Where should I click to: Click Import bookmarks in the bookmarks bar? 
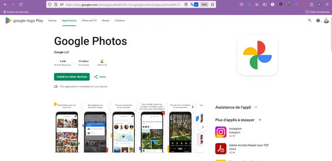[16, 12]
